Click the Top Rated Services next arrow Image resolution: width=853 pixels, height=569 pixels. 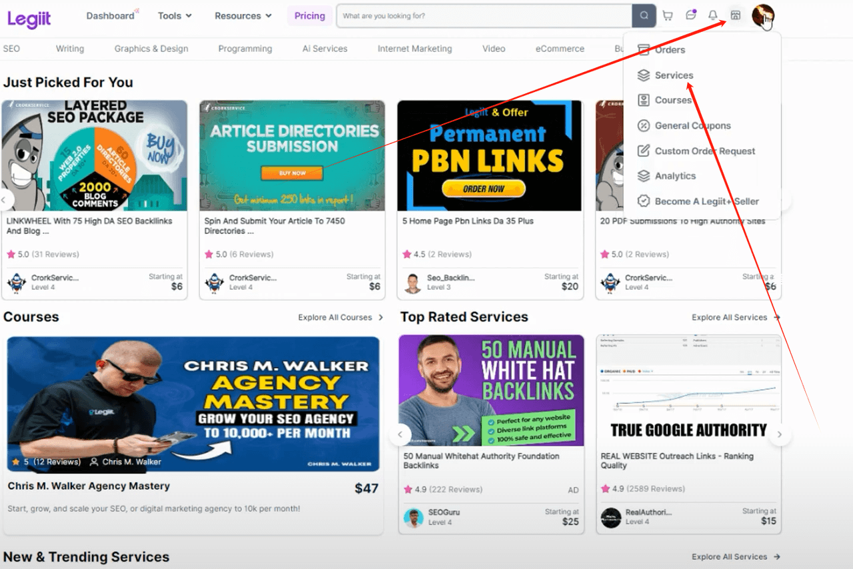[x=779, y=434]
